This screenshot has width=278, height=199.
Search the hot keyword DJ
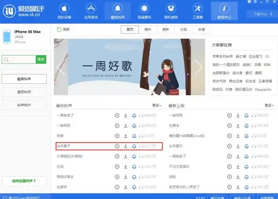267,56
